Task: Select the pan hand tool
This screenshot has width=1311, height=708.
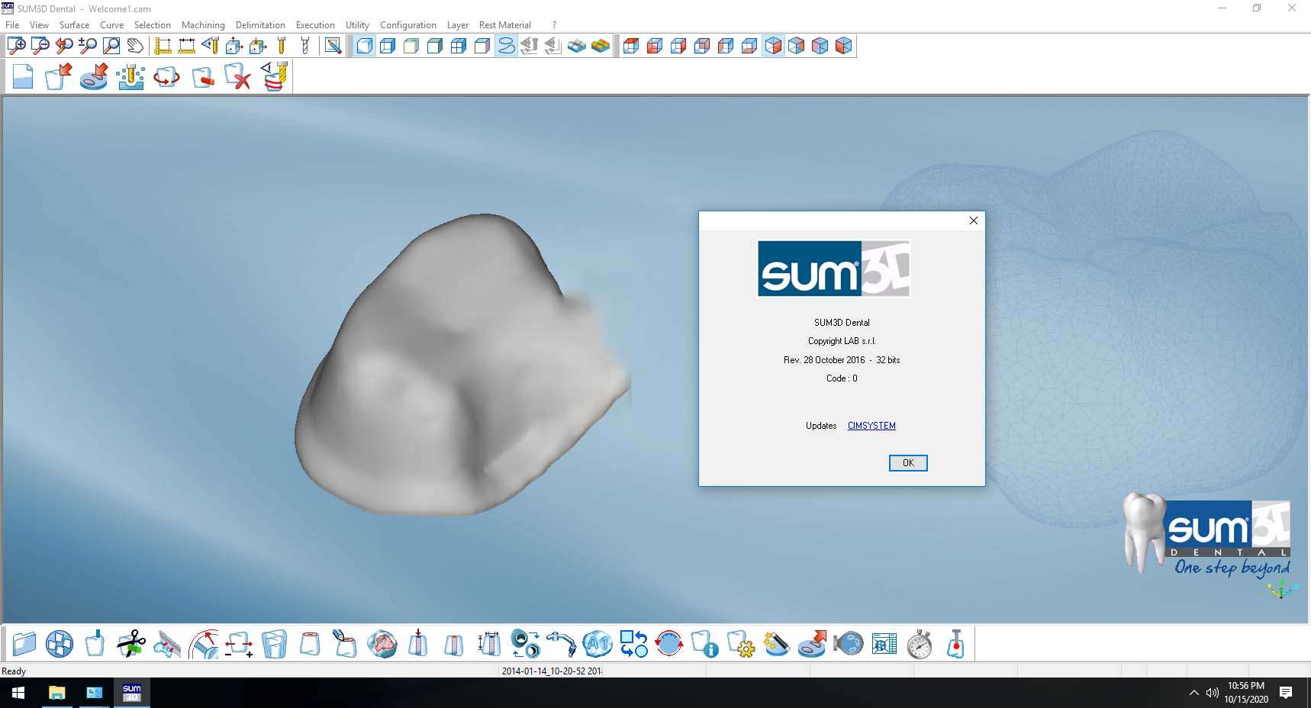Action: pos(135,46)
